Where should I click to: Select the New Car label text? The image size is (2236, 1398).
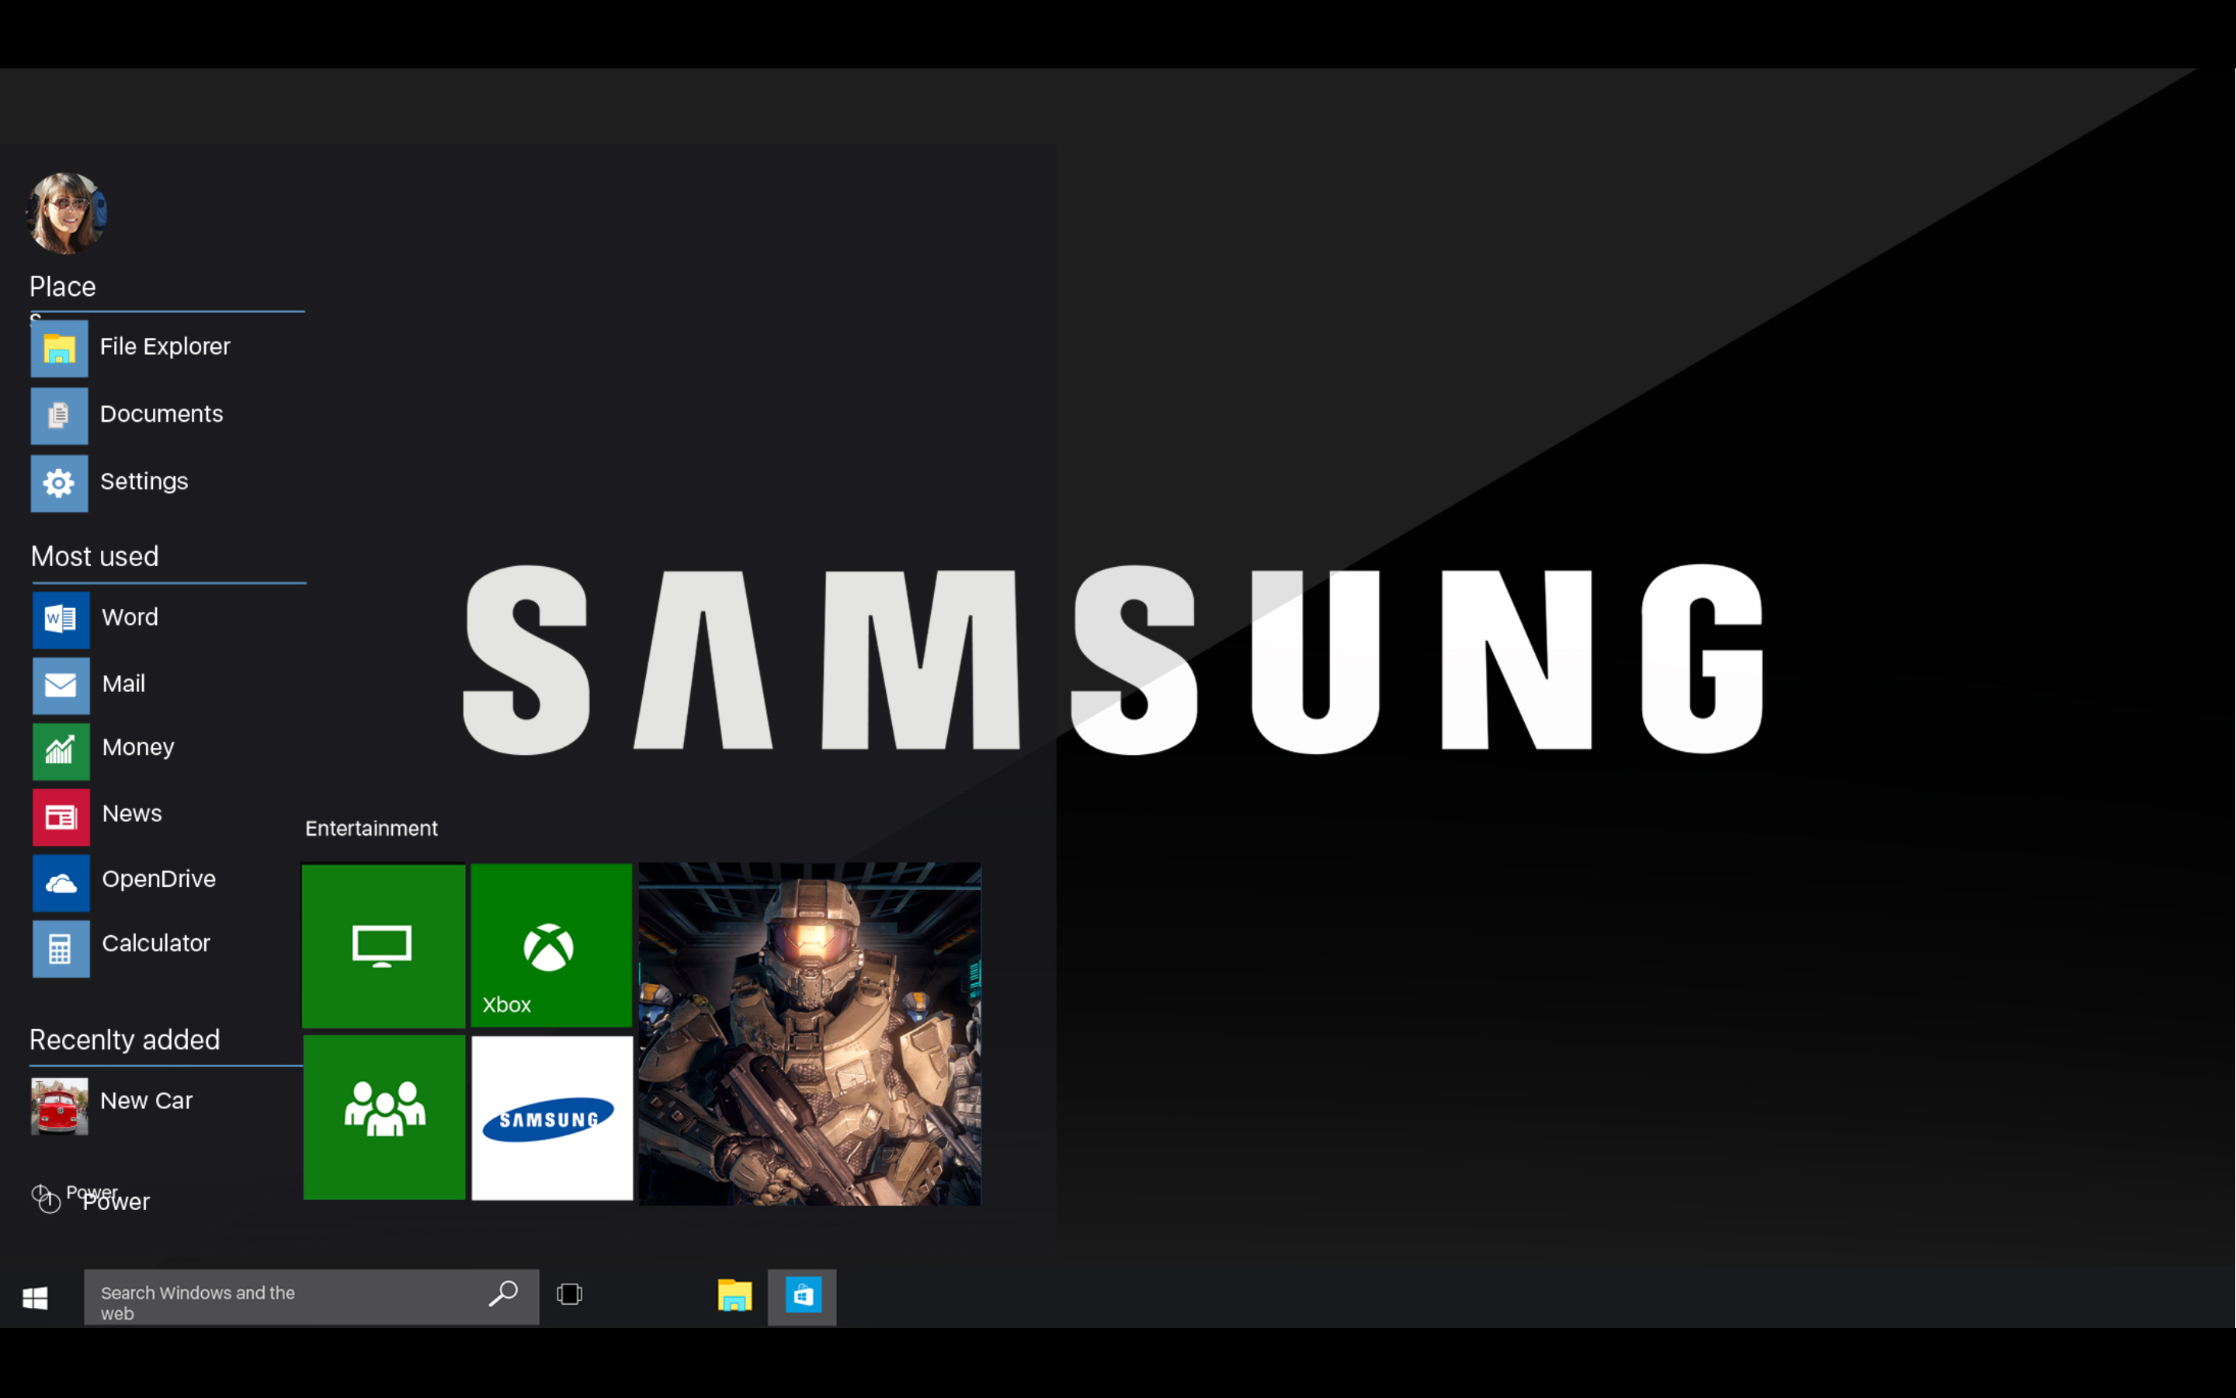(147, 1101)
